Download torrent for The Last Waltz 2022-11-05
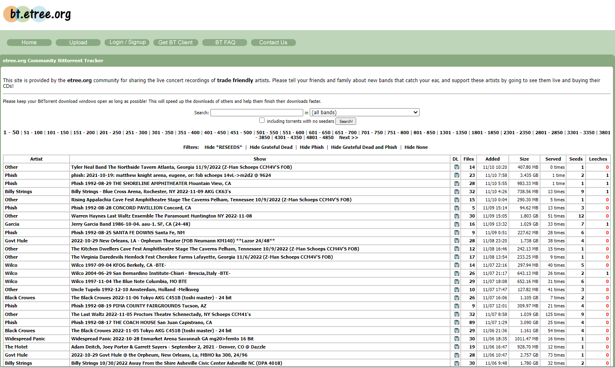This screenshot has height=368, width=615. pyautogui.click(x=457, y=314)
